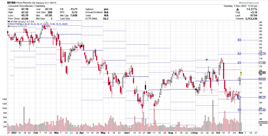Screen dimensions: 268x136
Task: Click the Sep label on date axis
Action: click(196, 133)
